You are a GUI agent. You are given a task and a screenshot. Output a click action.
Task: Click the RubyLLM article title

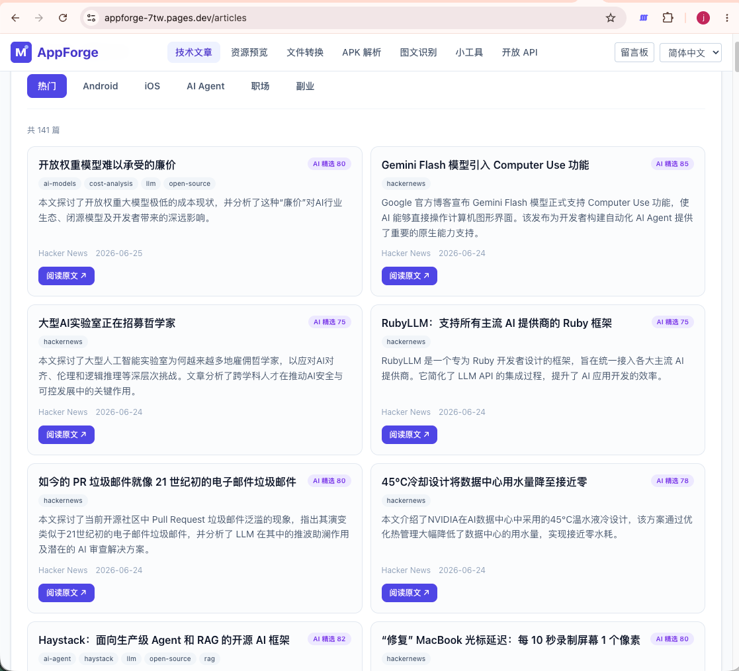[497, 323]
